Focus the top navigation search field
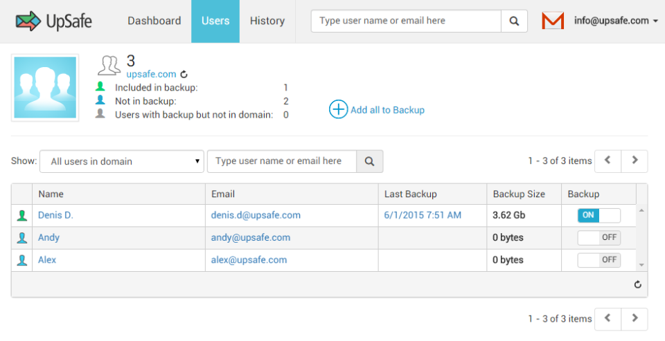Viewport: 665px width, 341px height. click(406, 21)
